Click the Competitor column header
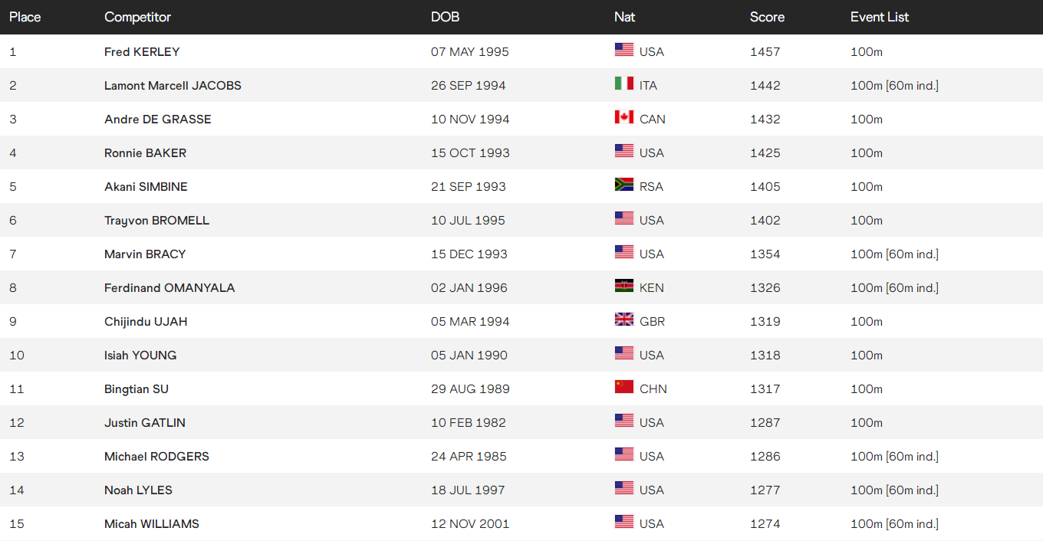 point(137,17)
